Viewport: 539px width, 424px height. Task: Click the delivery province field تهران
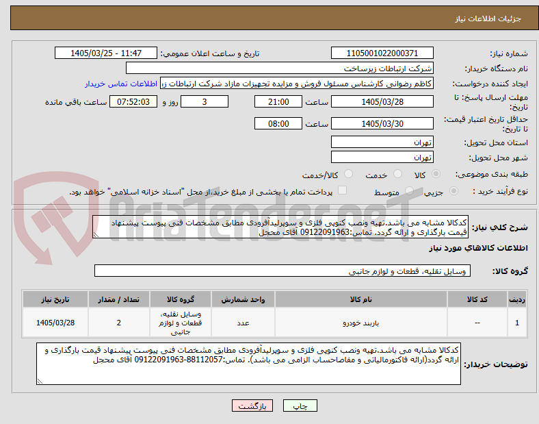[x=382, y=142]
